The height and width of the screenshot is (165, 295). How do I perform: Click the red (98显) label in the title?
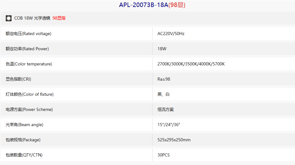(177, 5)
